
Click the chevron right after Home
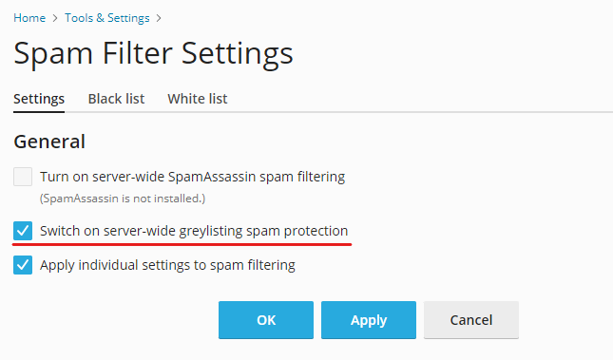click(x=55, y=18)
